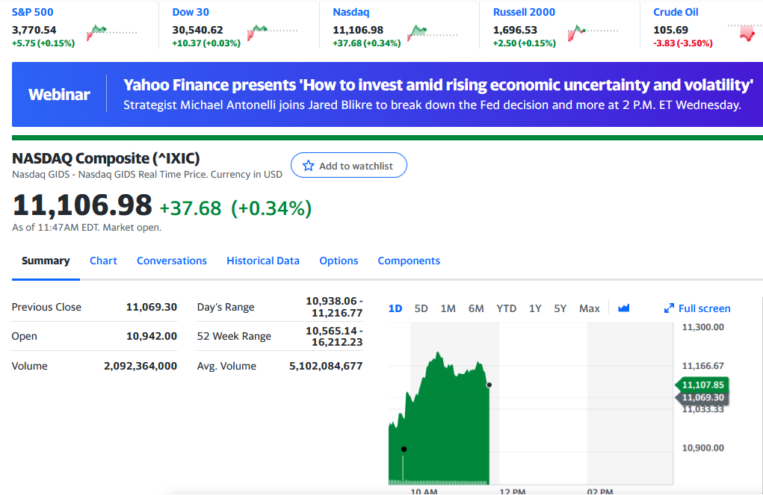Click the Add to watchlist button

pyautogui.click(x=349, y=165)
